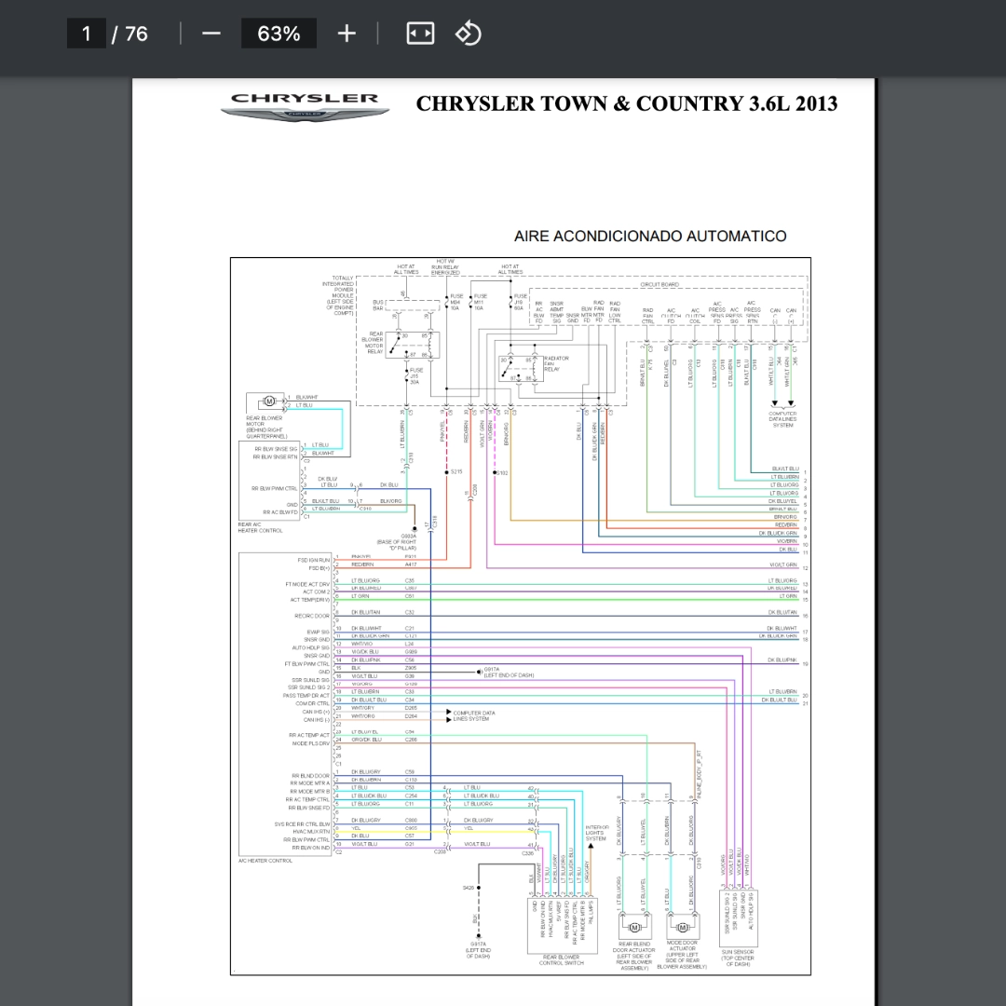Click the rear blower motor M symbol
1006x1006 pixels.
click(269, 401)
